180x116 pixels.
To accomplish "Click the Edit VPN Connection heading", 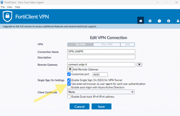I will [109, 38].
